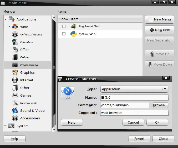
Task: Close the Create Launcher dialog
Action: click(166, 78)
